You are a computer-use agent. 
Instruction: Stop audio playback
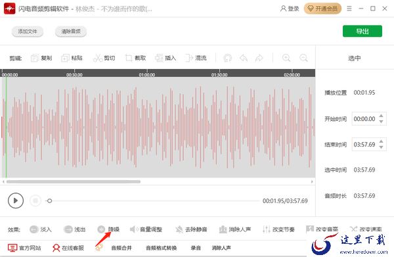click(x=35, y=200)
